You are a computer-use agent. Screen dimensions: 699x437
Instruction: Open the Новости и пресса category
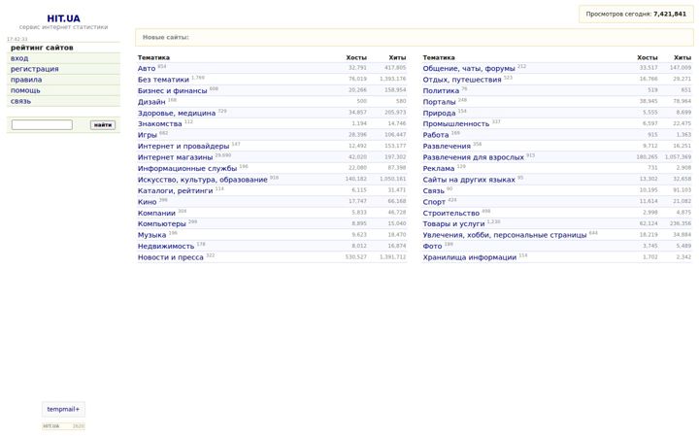(x=170, y=257)
